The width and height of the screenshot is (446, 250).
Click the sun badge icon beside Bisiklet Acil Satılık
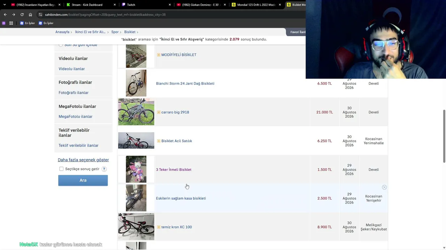point(159,141)
